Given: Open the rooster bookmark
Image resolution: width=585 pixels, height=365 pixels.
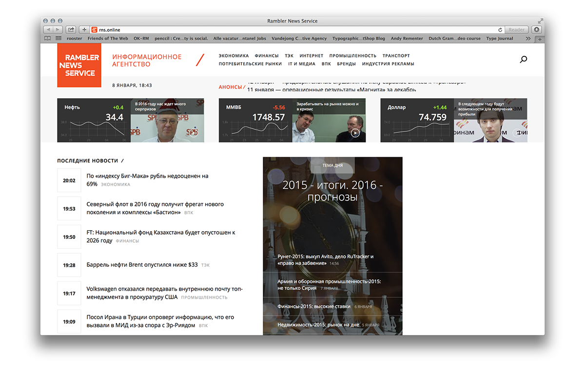Looking at the screenshot, I should [74, 38].
